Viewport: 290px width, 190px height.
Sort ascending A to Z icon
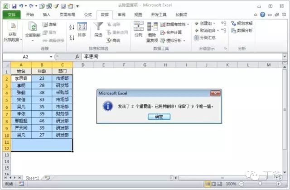point(72,27)
